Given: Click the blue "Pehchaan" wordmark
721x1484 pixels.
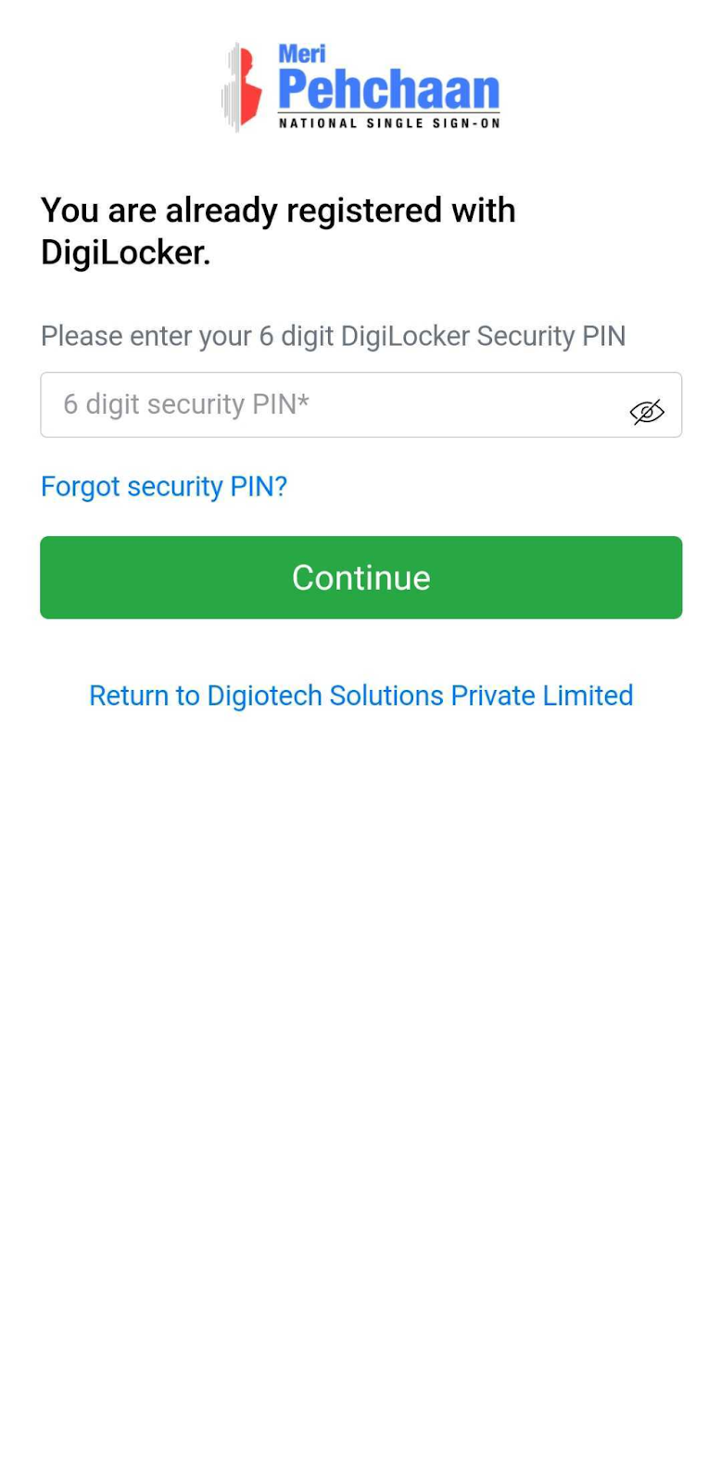Looking at the screenshot, I should 388,91.
